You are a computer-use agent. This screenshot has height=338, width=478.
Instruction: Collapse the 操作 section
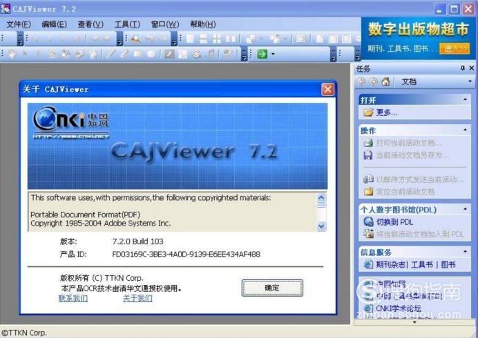465,130
